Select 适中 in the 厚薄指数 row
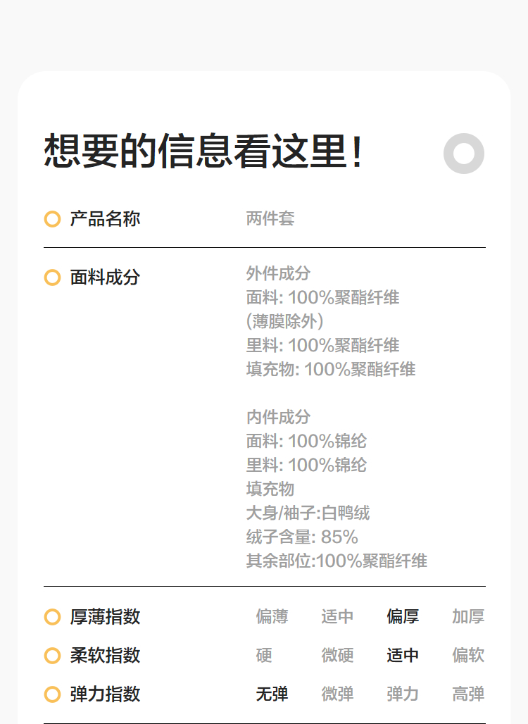 coord(337,617)
